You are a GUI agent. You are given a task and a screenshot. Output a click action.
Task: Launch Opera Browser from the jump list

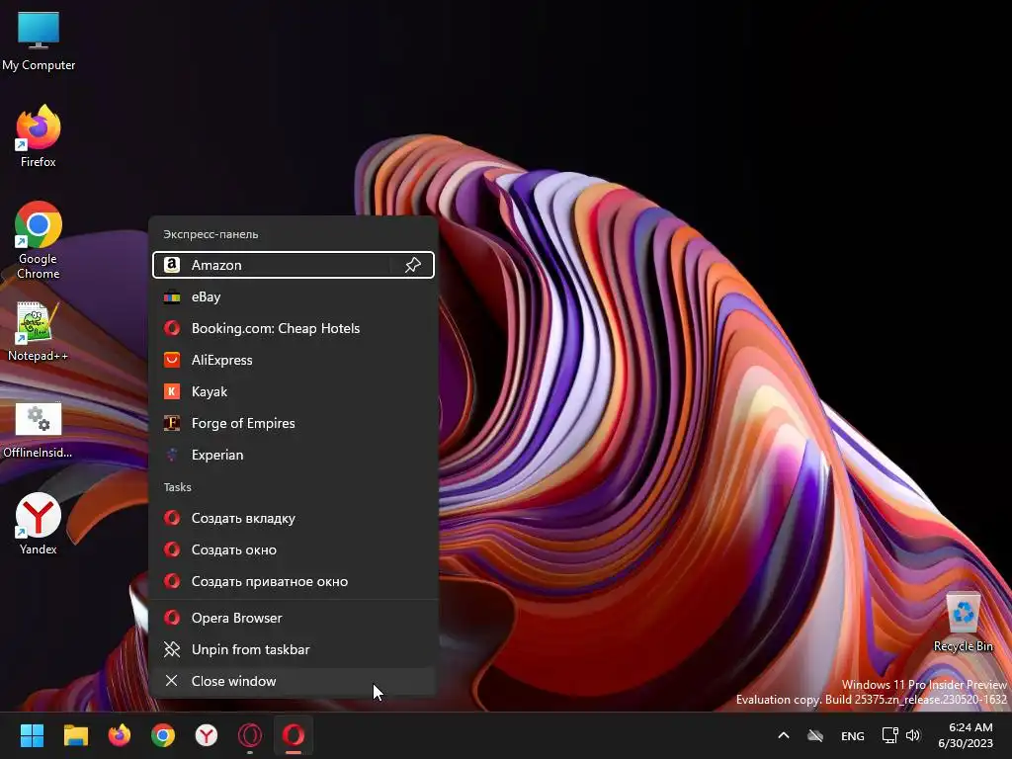coord(293,618)
